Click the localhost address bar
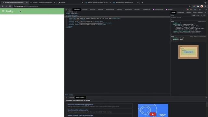208x117 pixels. point(101,6)
